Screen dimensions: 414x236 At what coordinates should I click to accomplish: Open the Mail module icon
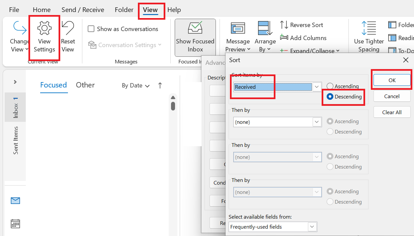pyautogui.click(x=15, y=201)
